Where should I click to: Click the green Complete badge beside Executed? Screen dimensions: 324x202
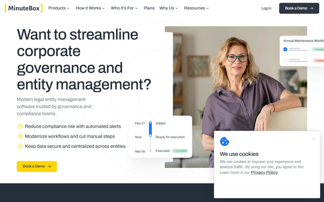tap(180, 151)
